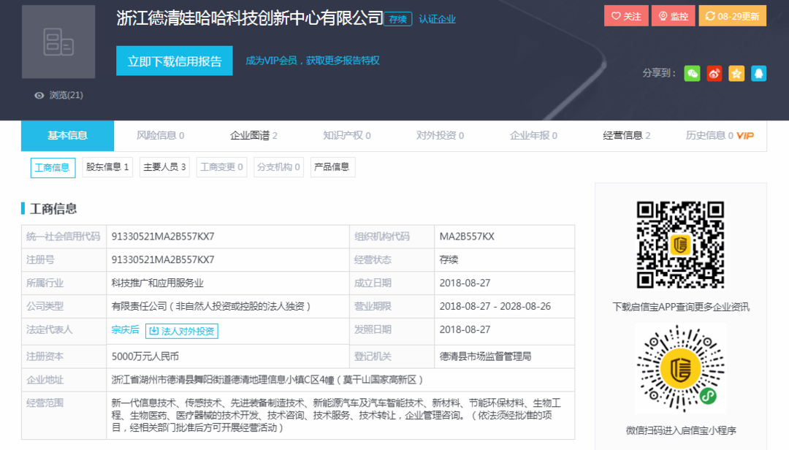Screen dimensions: 789x450
Task: Click 存续 value in 经营状态 row
Action: [449, 260]
